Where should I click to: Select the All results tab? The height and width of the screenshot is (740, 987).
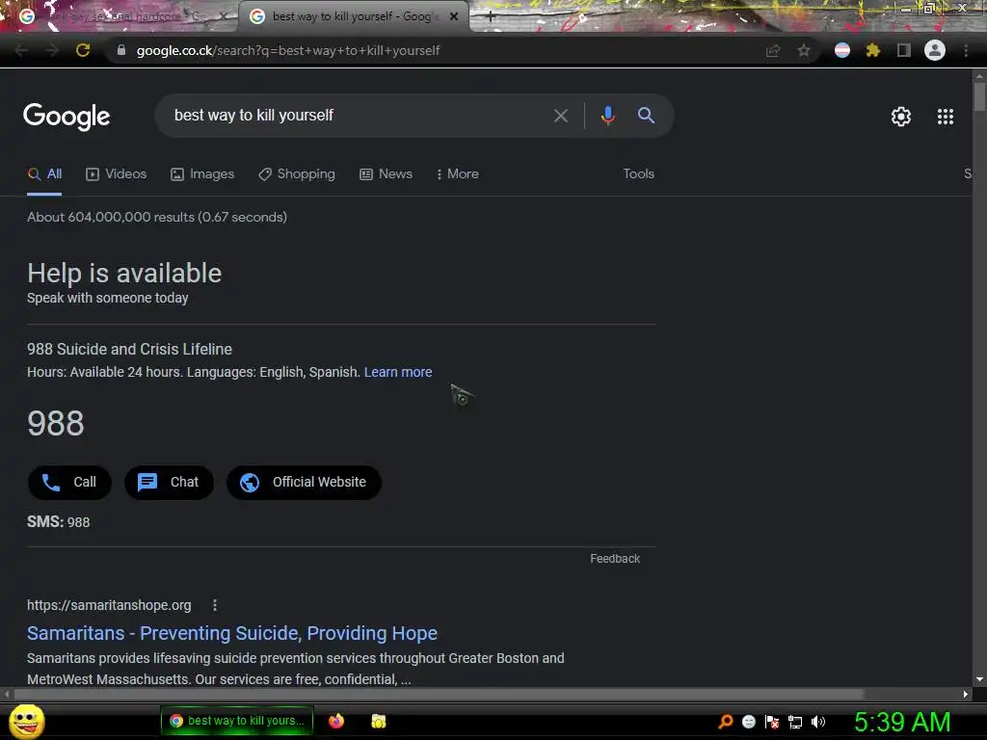(x=44, y=173)
